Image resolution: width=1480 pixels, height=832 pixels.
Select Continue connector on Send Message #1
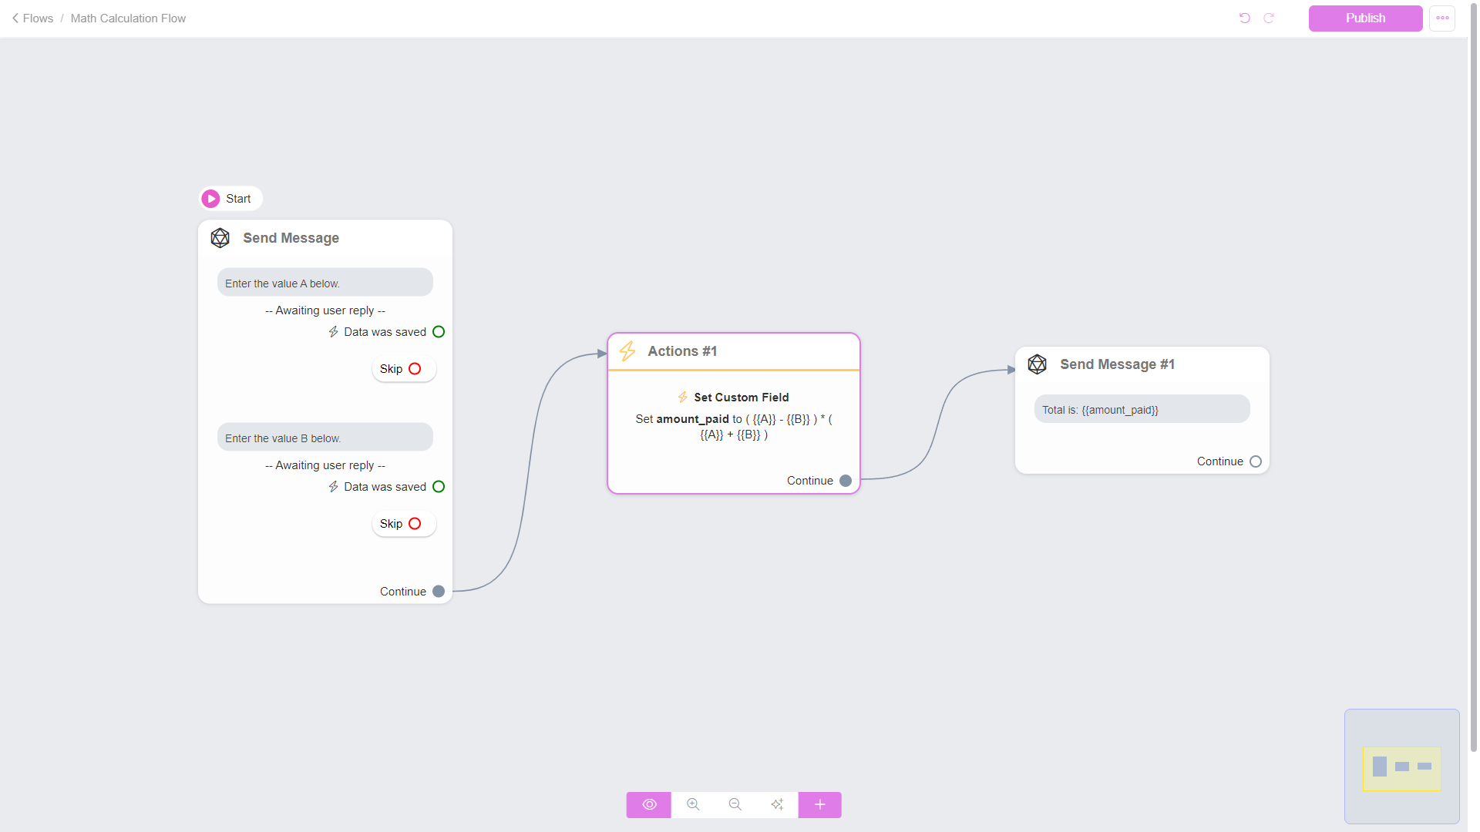[x=1256, y=461]
